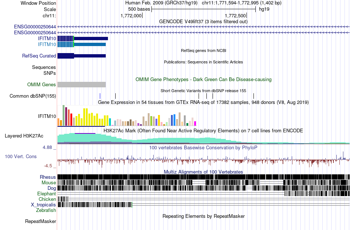Click the chr11:1,771,594-1,772,995 position text
Image resolution: width=350 pixels, height=230 pixels.
pos(230,3)
